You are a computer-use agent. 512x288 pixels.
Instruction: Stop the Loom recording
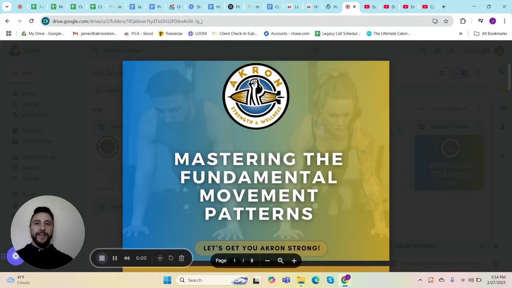(x=102, y=258)
